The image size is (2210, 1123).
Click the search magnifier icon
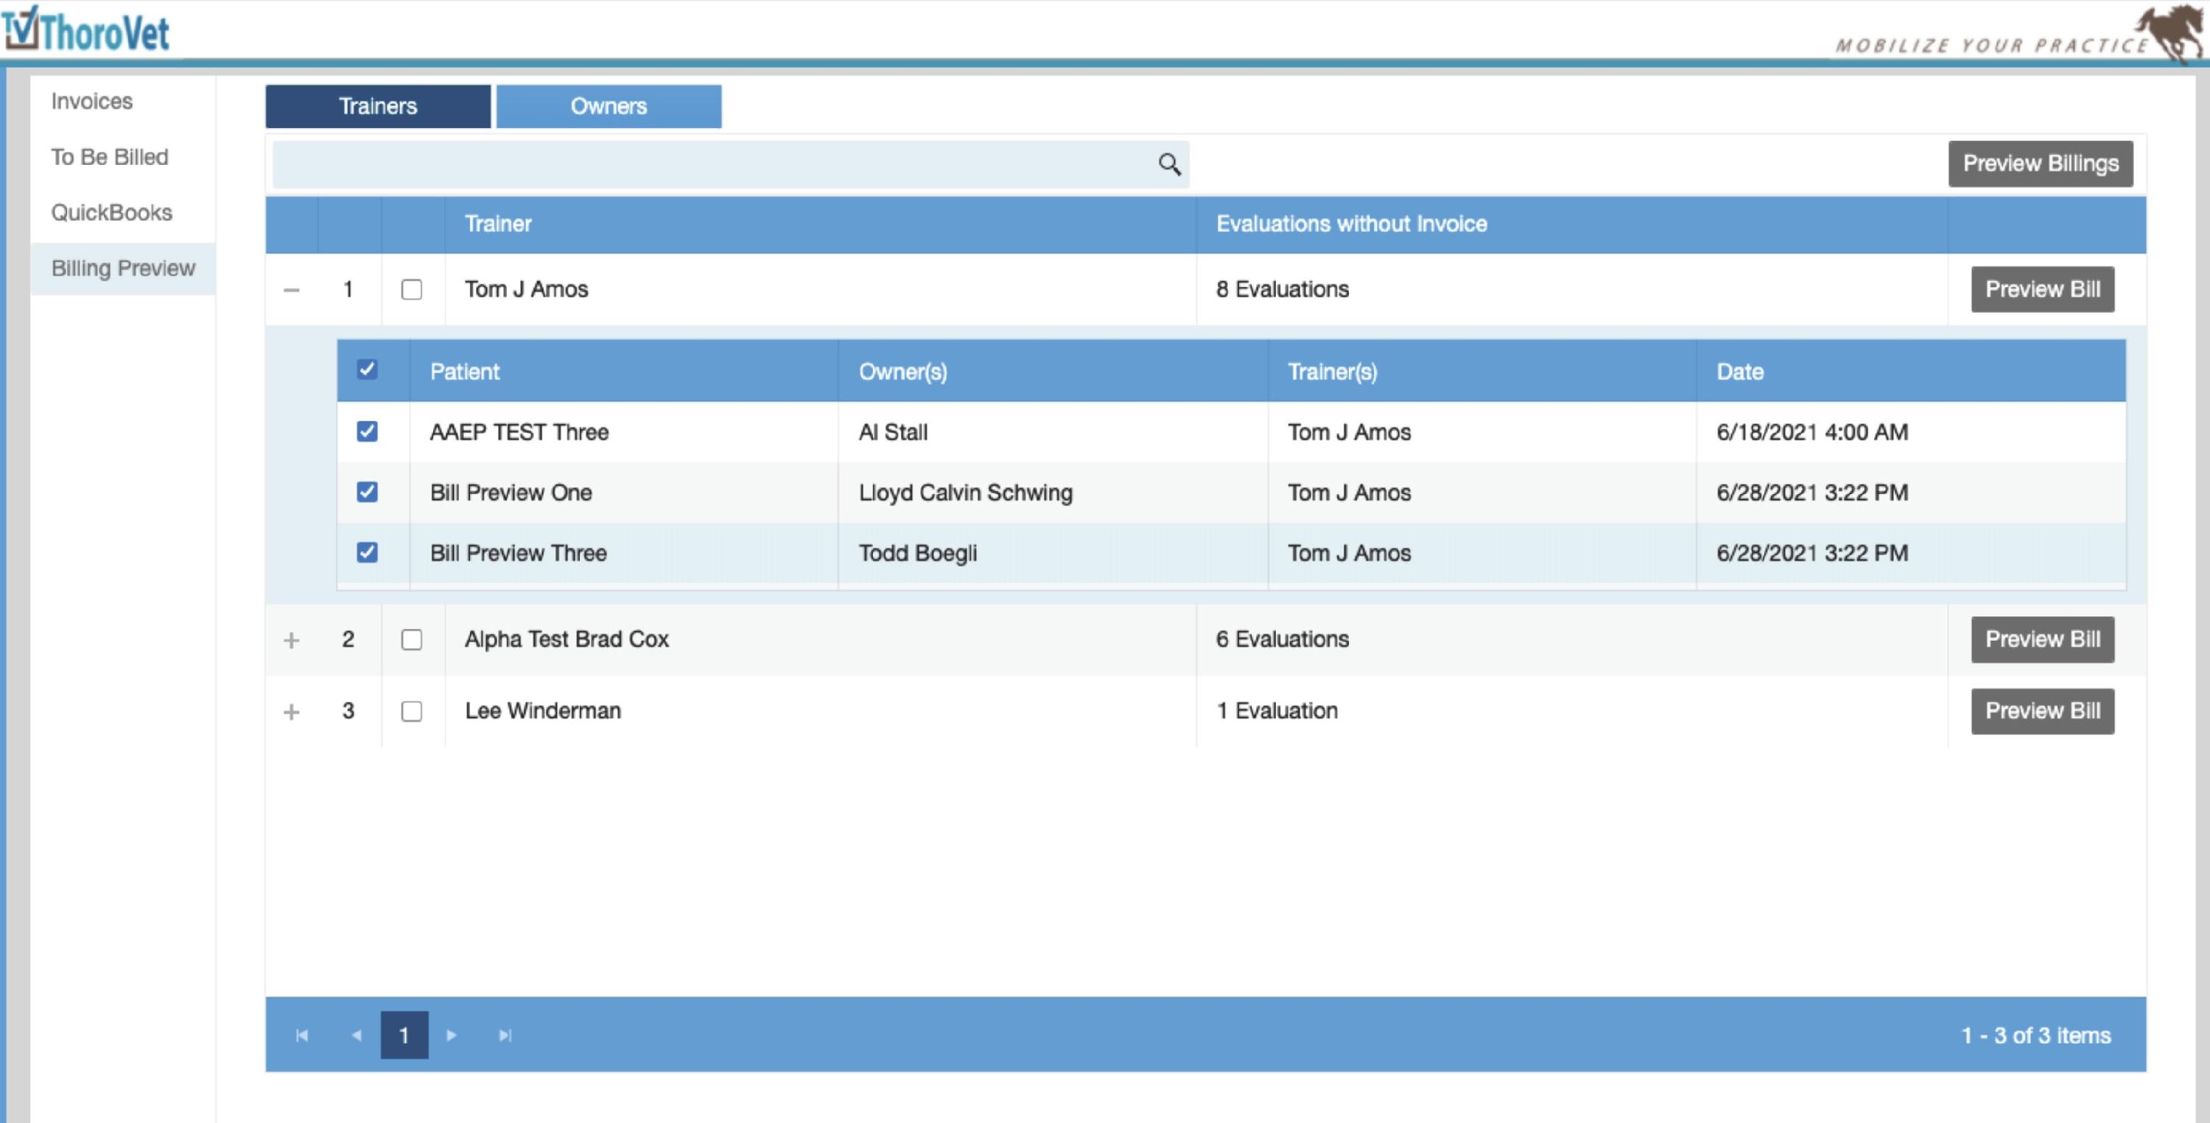pyautogui.click(x=1168, y=164)
